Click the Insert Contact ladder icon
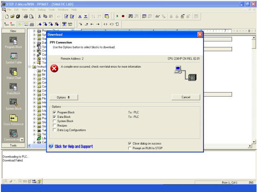Viewport: 257px width, 192px height. tap(105, 24)
